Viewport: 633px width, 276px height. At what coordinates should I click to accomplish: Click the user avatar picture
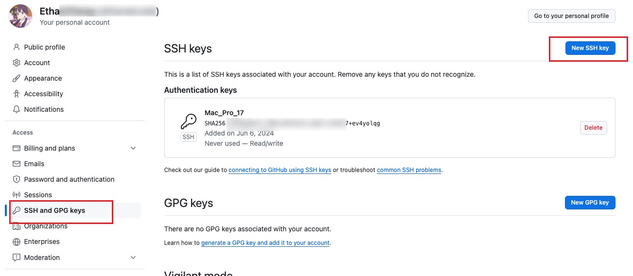tap(20, 16)
